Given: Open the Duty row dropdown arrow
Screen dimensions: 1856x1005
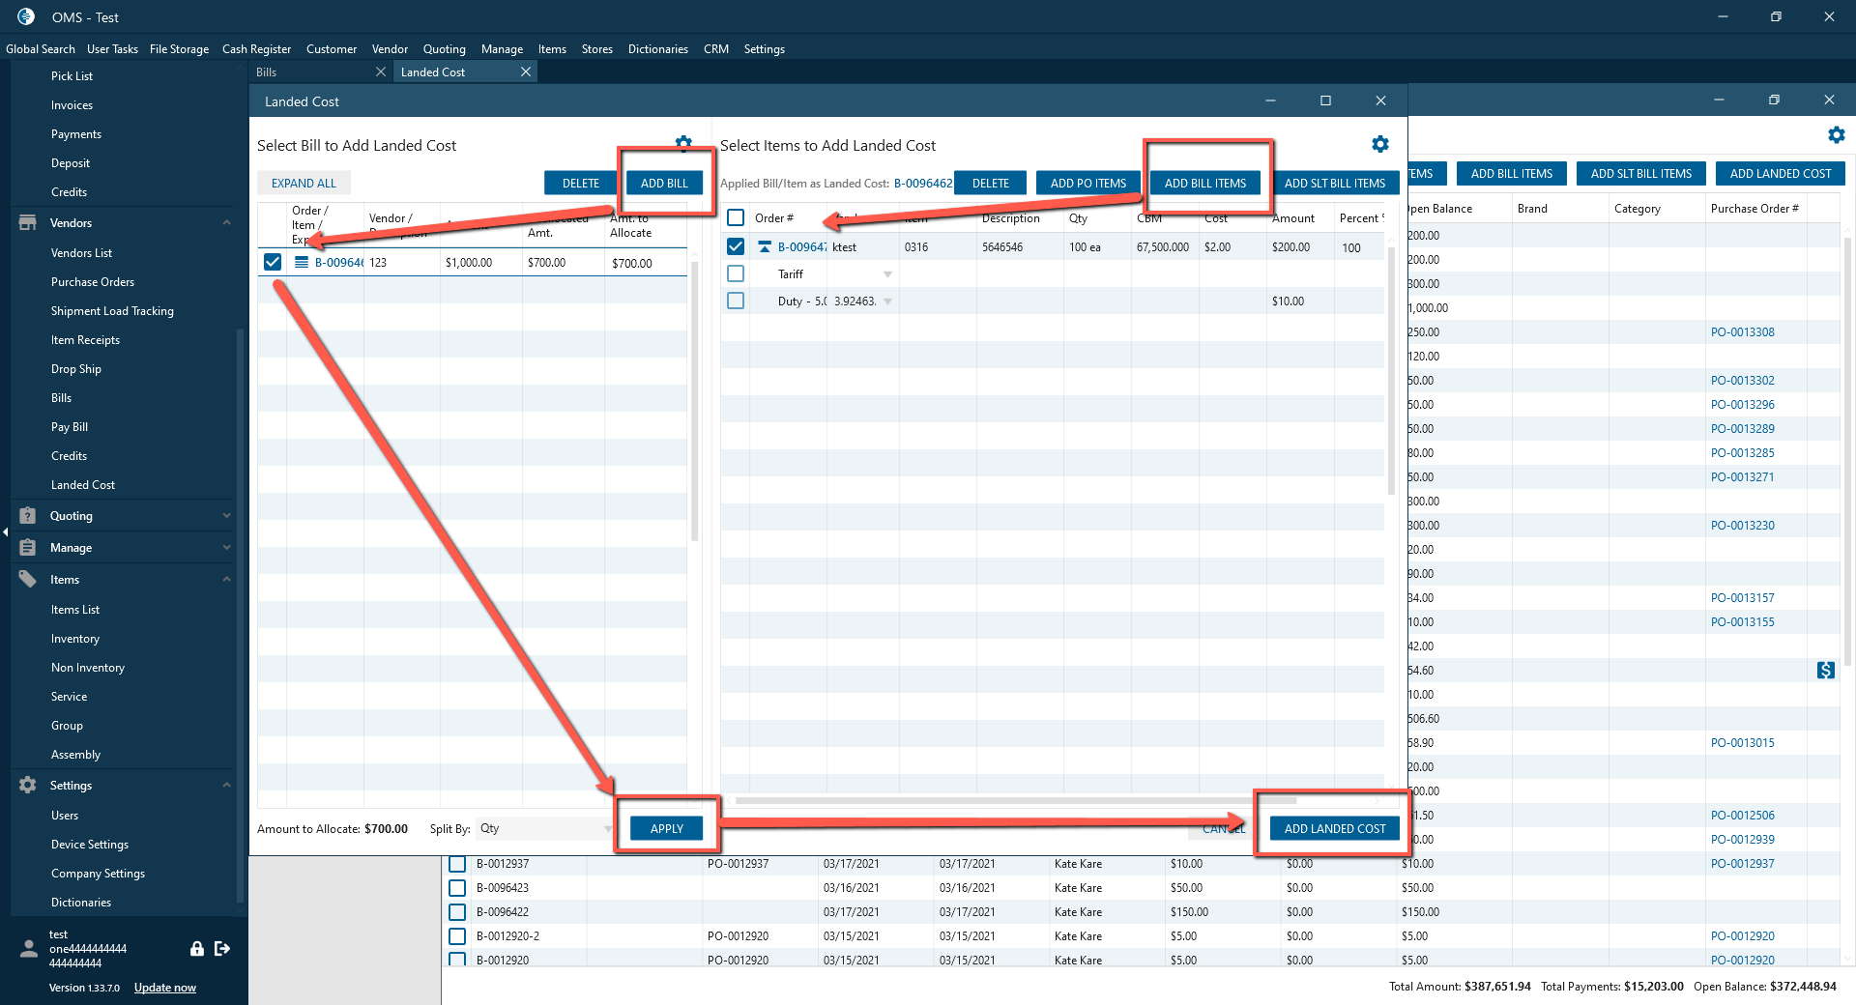Looking at the screenshot, I should click(887, 301).
